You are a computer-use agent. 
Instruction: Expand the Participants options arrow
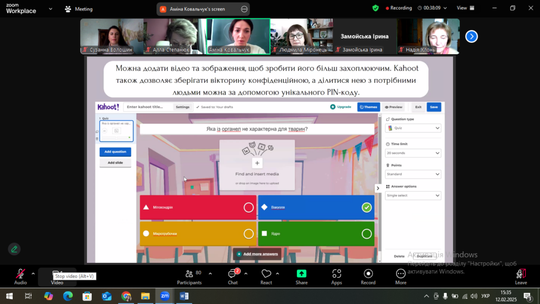[x=210, y=273]
